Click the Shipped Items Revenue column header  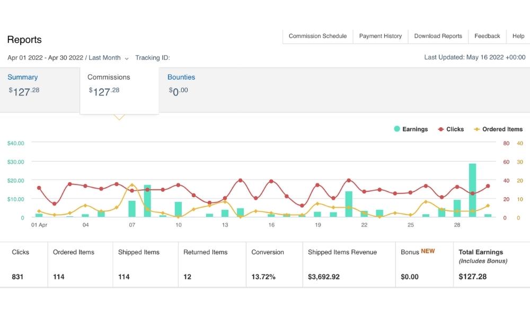[x=342, y=252]
